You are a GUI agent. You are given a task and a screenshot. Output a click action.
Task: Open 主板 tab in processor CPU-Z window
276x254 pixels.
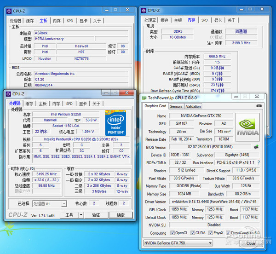pos(43,104)
